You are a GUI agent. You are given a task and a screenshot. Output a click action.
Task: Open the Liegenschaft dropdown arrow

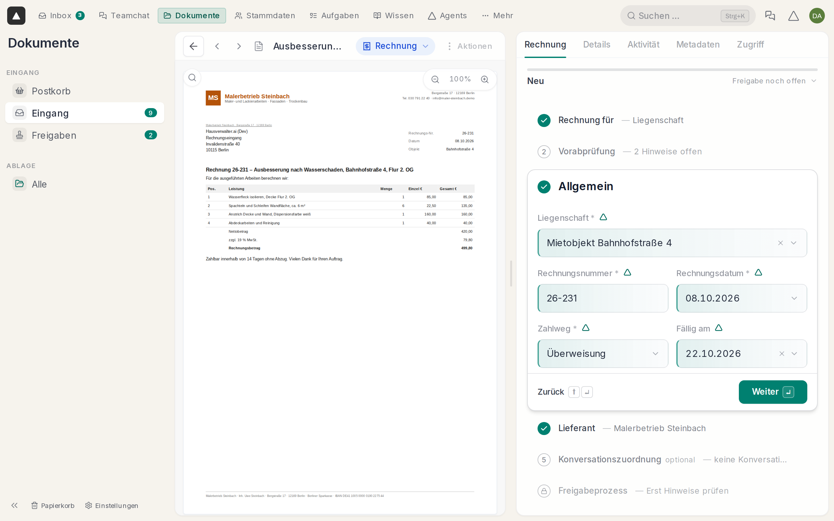pos(794,243)
